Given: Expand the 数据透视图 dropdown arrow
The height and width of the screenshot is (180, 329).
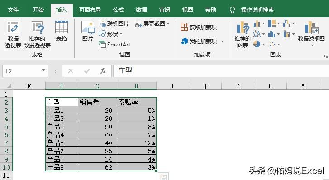Looking at the screenshot, I should pos(312,46).
